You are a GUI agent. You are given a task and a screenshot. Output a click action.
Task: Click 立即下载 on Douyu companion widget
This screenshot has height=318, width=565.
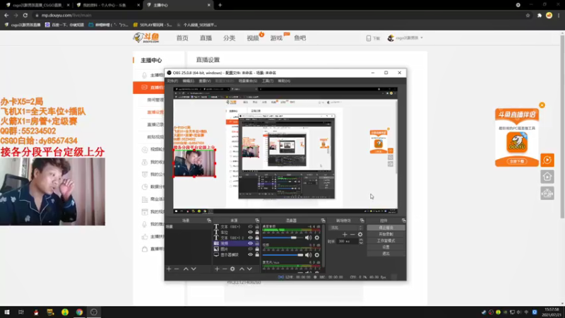point(517,161)
